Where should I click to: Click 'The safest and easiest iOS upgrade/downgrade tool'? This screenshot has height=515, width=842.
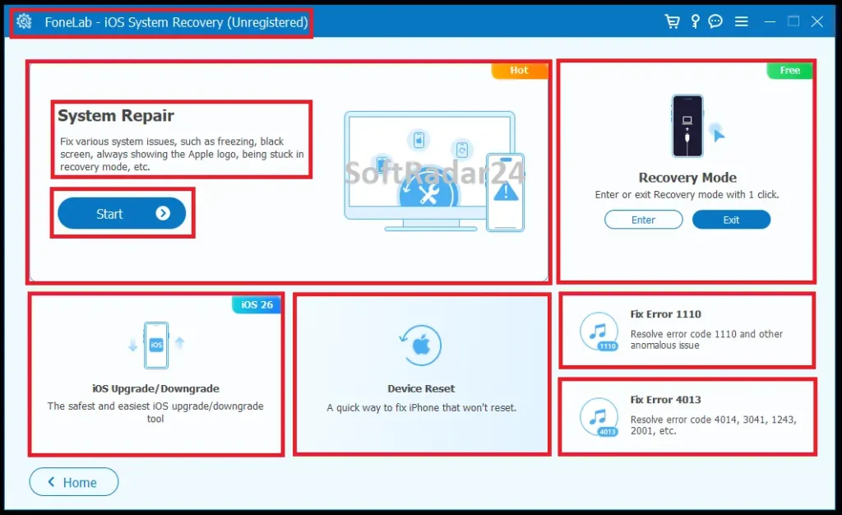(x=155, y=412)
